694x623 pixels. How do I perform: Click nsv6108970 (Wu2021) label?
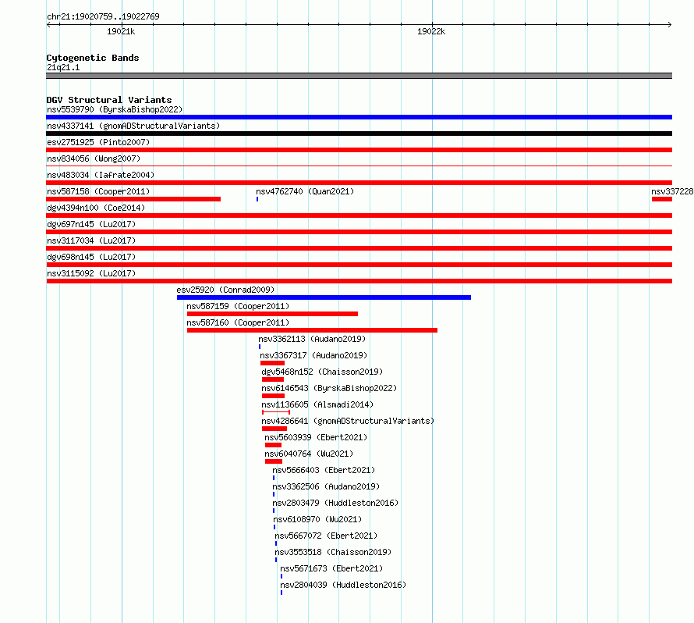317,519
